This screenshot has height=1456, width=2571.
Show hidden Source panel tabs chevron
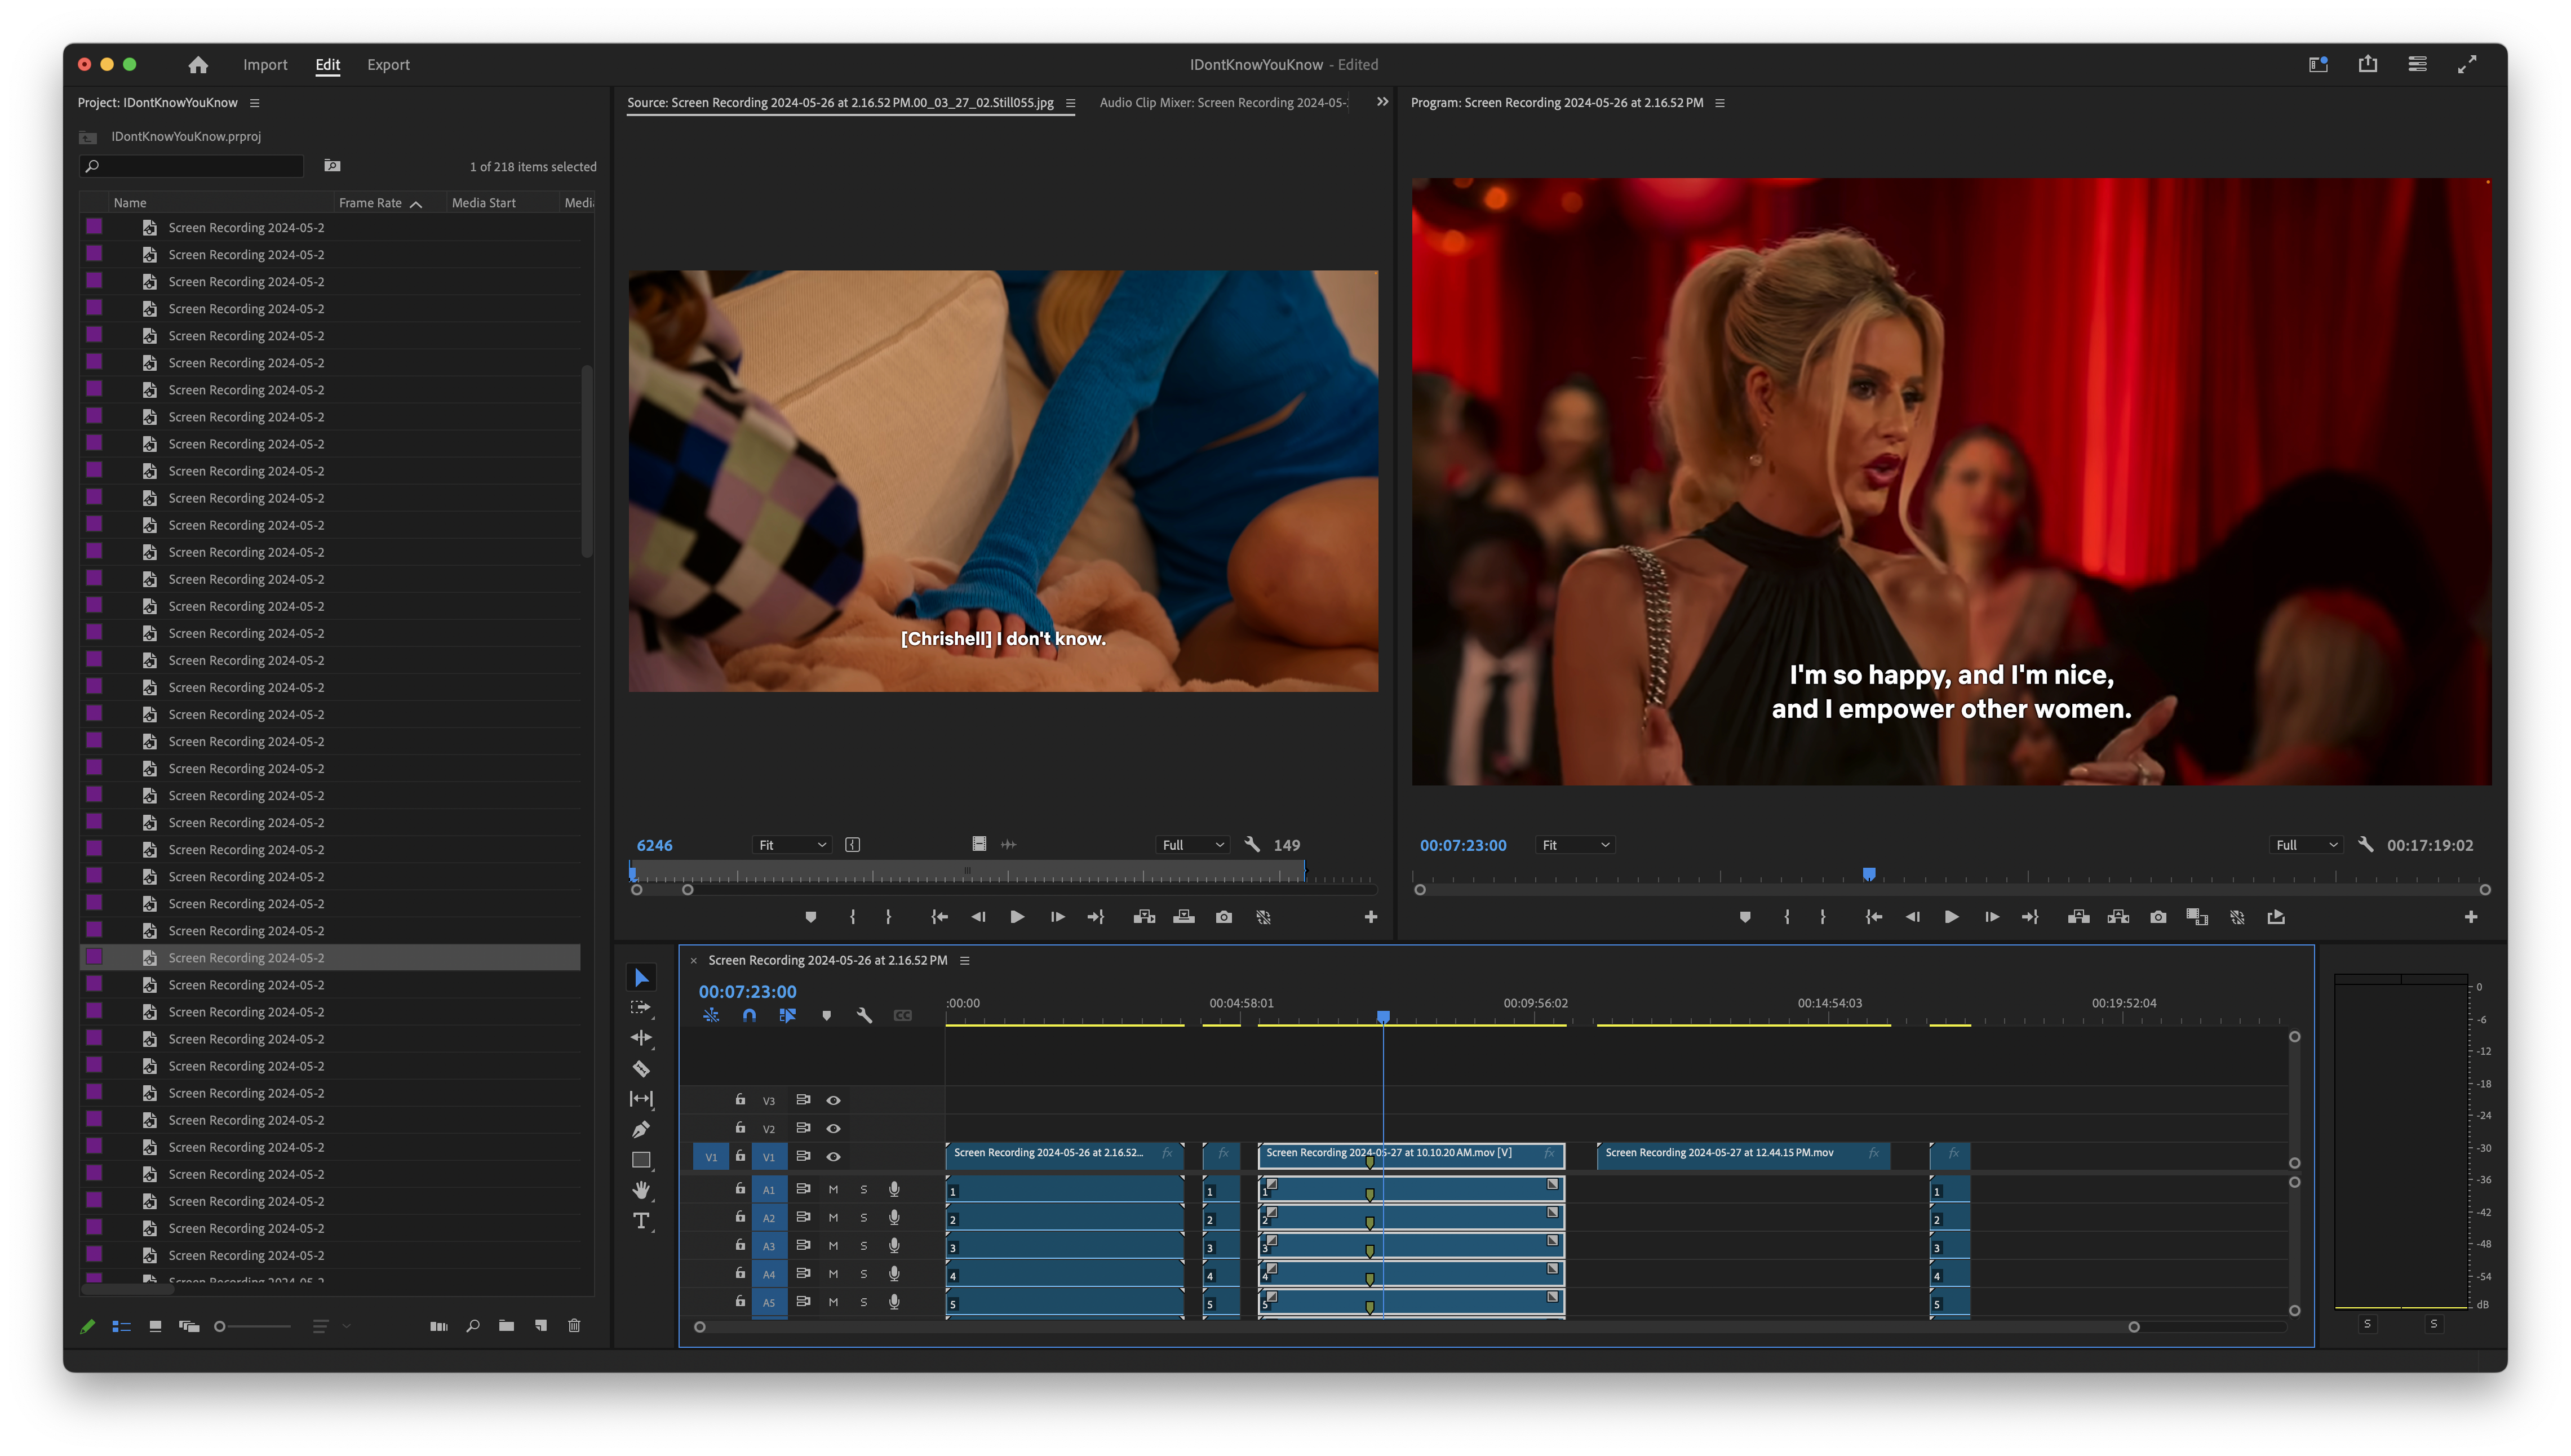1382,102
